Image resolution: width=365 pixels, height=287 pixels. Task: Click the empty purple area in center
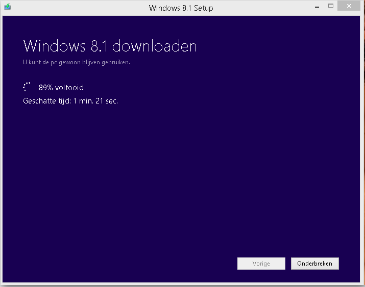(x=182, y=168)
